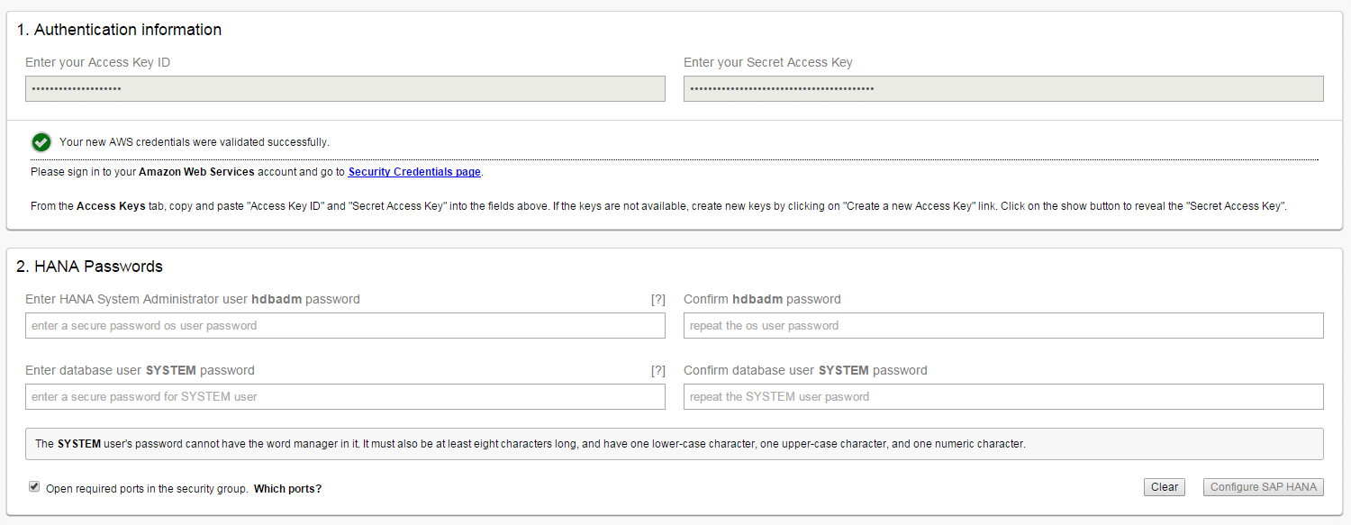
Task: Click the '2. HANA Passwords' section heading
Action: point(89,267)
